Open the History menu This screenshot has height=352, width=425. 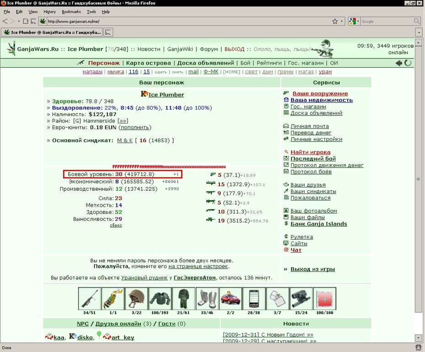(50, 12)
